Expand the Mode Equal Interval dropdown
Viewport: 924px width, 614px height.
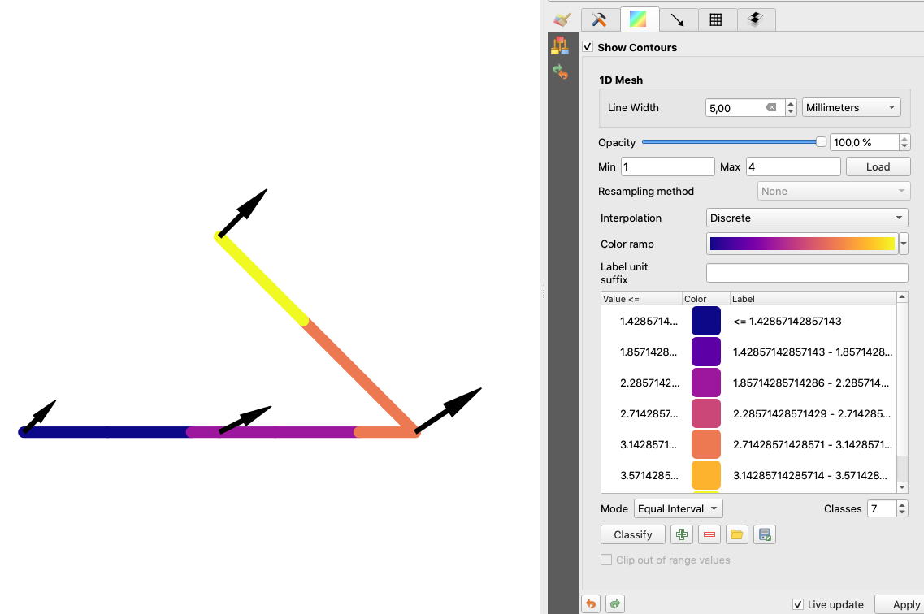coord(678,508)
